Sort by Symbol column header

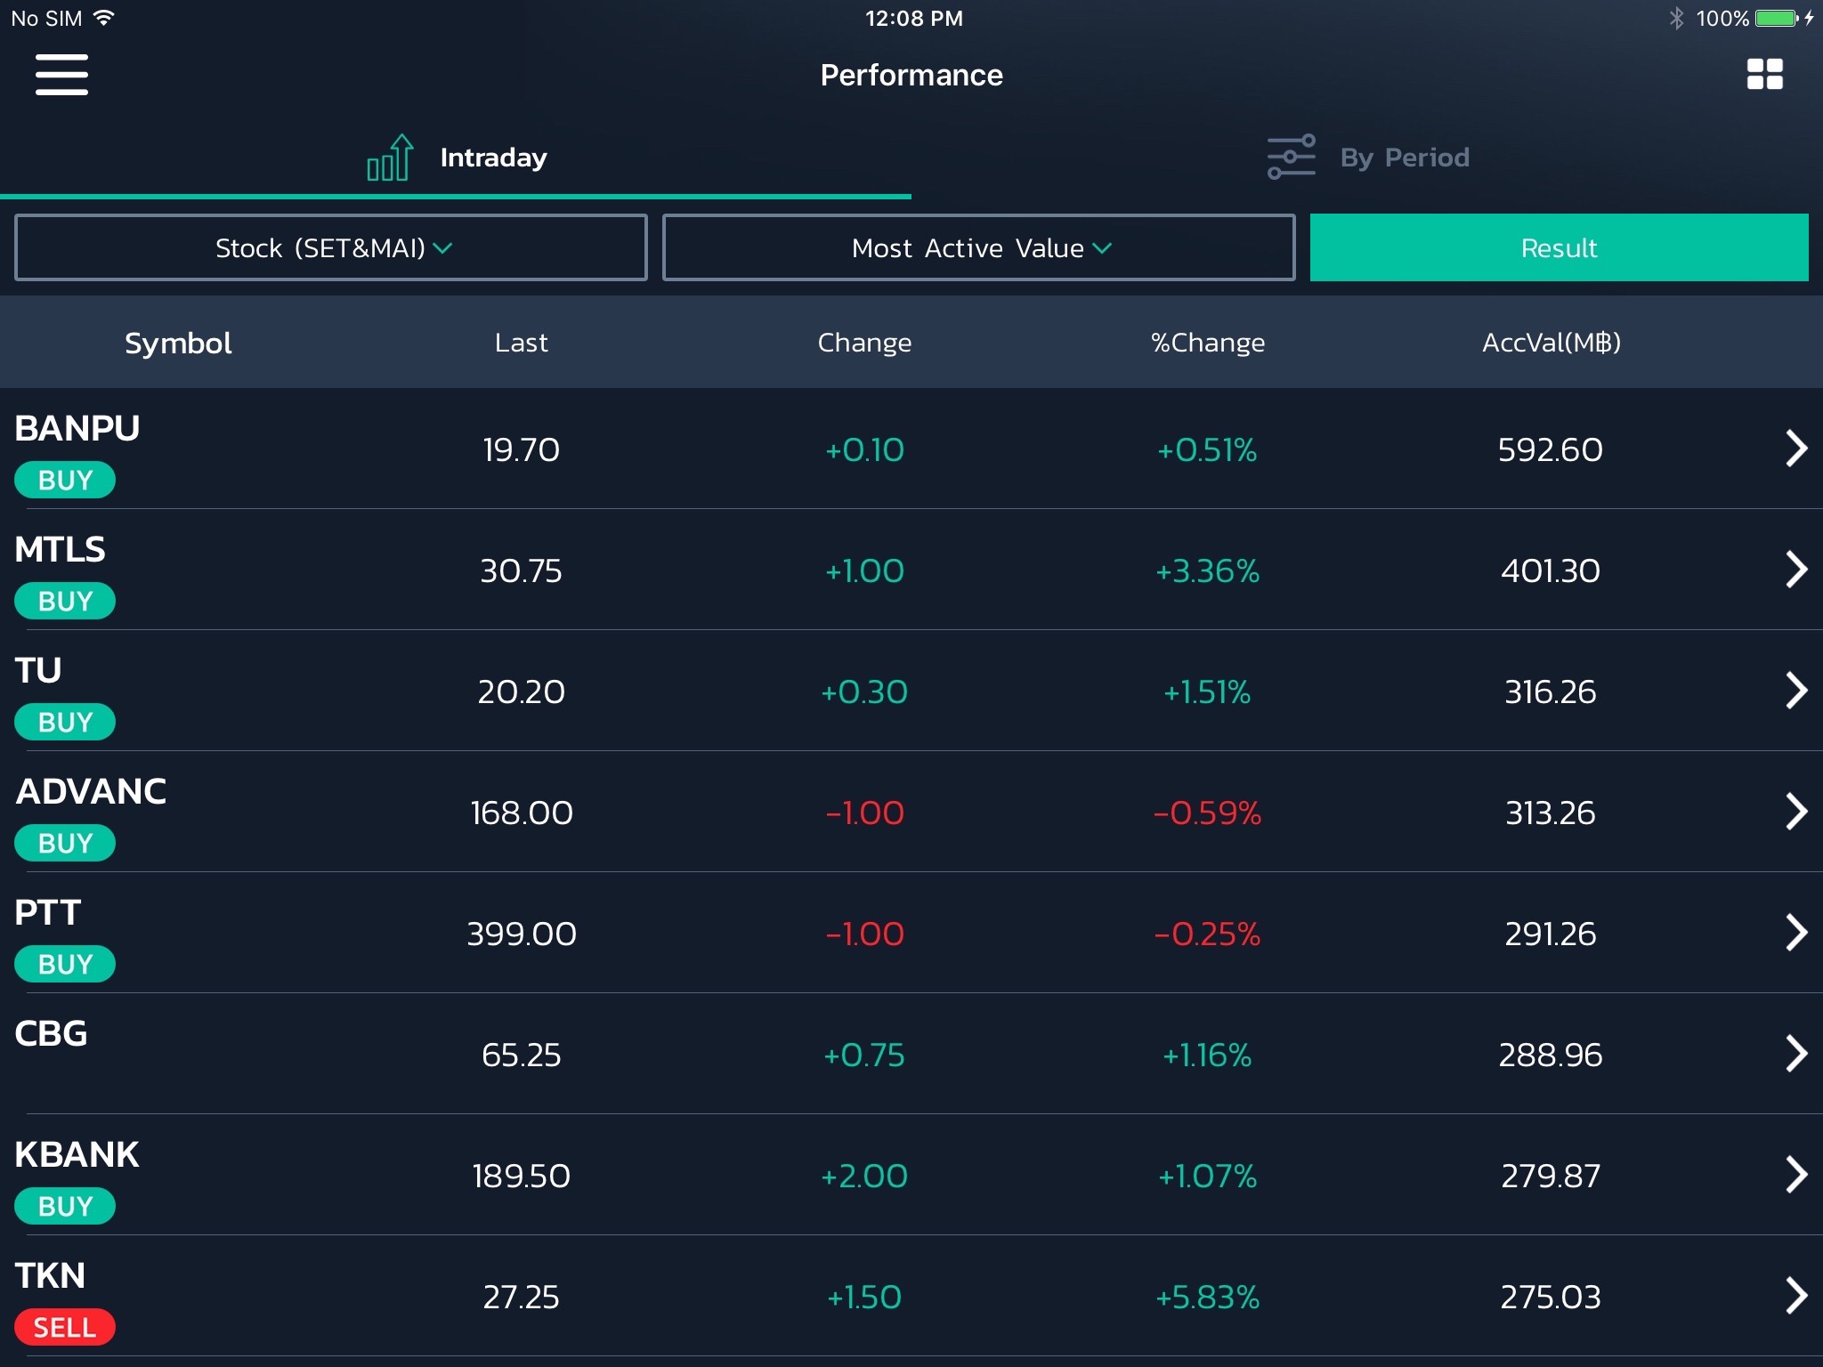coord(178,343)
